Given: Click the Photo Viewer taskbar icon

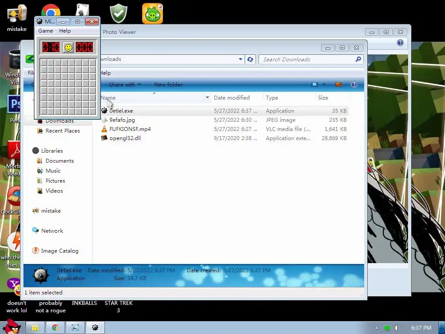Looking at the screenshot, I should click(x=75, y=328).
